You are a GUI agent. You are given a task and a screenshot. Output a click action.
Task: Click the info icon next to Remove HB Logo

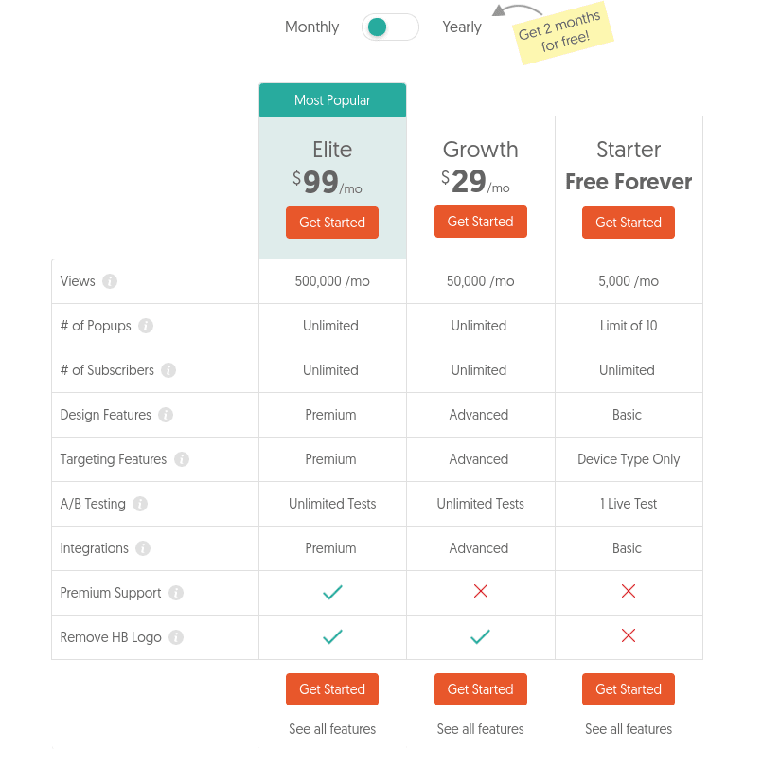[x=176, y=637]
